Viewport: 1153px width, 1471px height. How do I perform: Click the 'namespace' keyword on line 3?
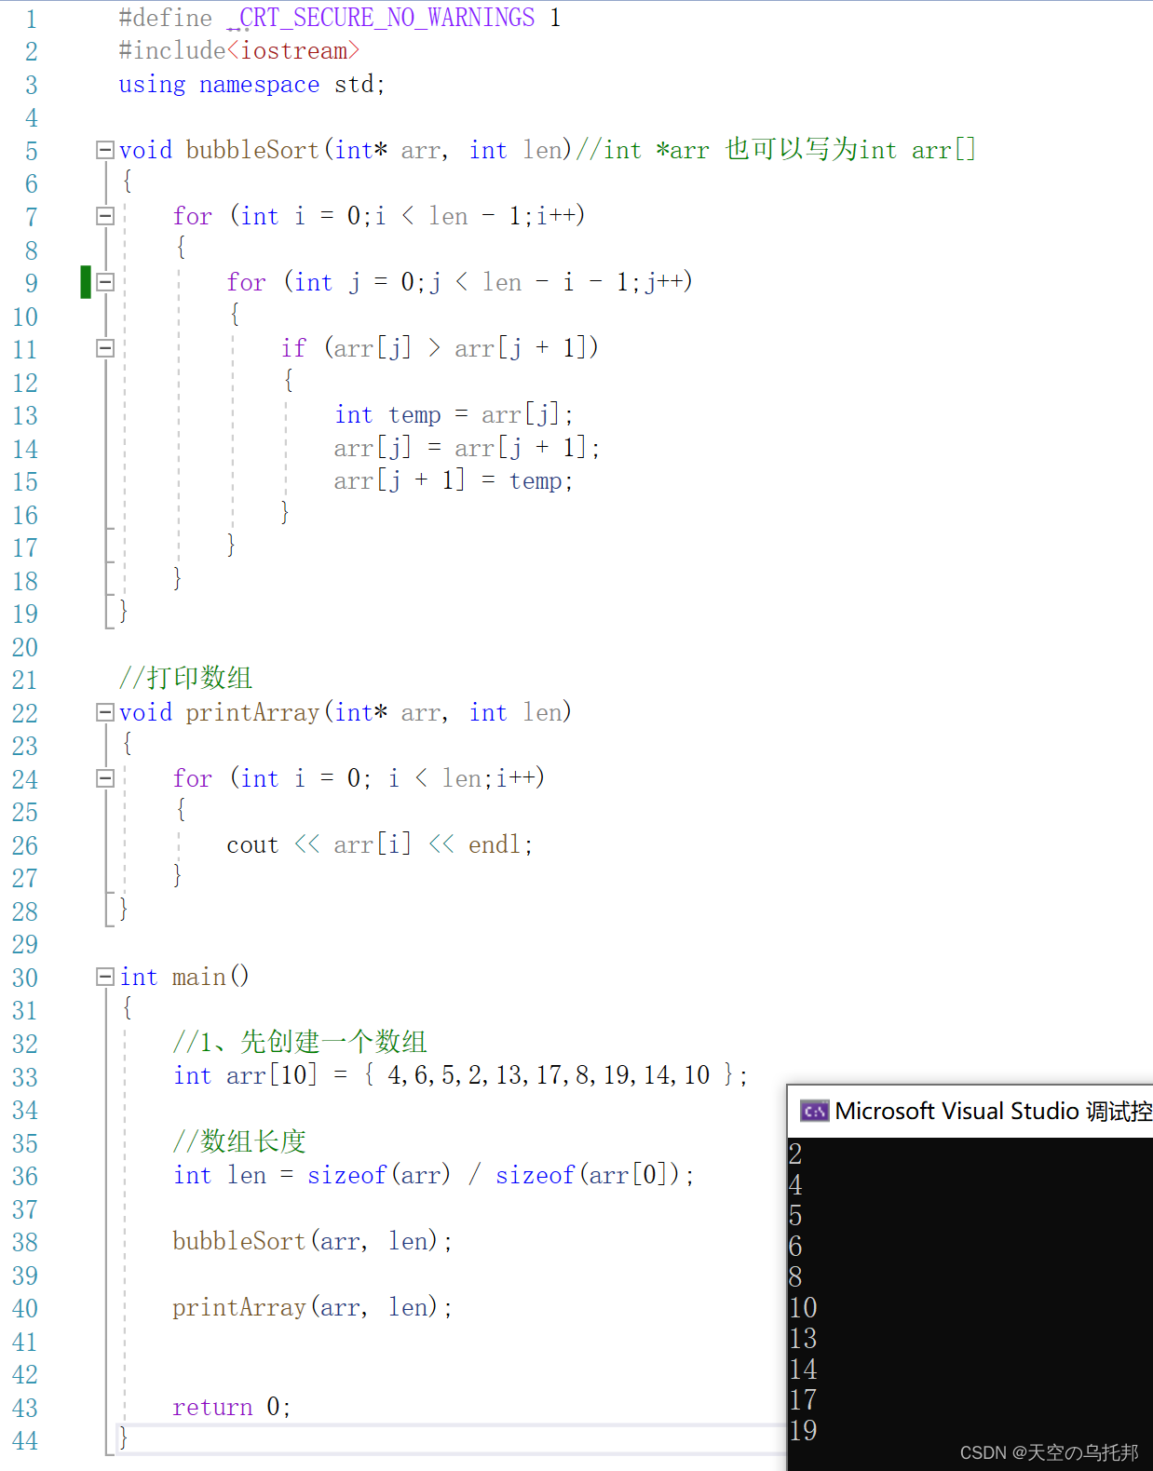[259, 85]
